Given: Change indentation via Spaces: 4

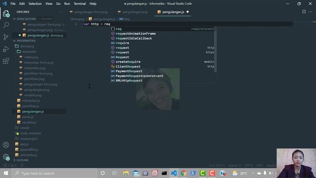Looking at the screenshot, I should (x=235, y=166).
